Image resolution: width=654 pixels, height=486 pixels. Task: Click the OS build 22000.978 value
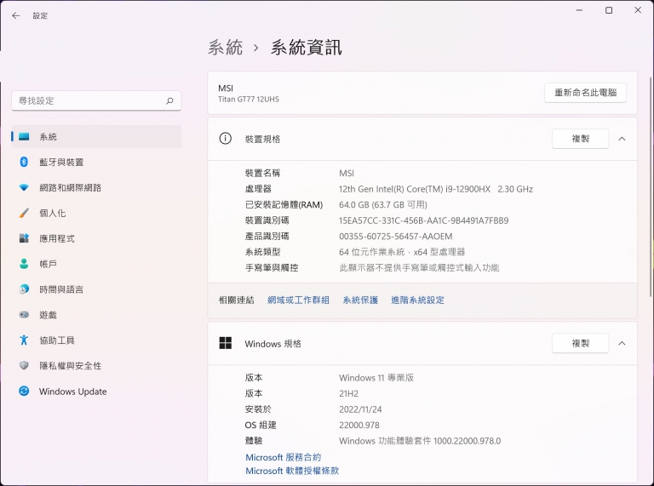coord(359,426)
